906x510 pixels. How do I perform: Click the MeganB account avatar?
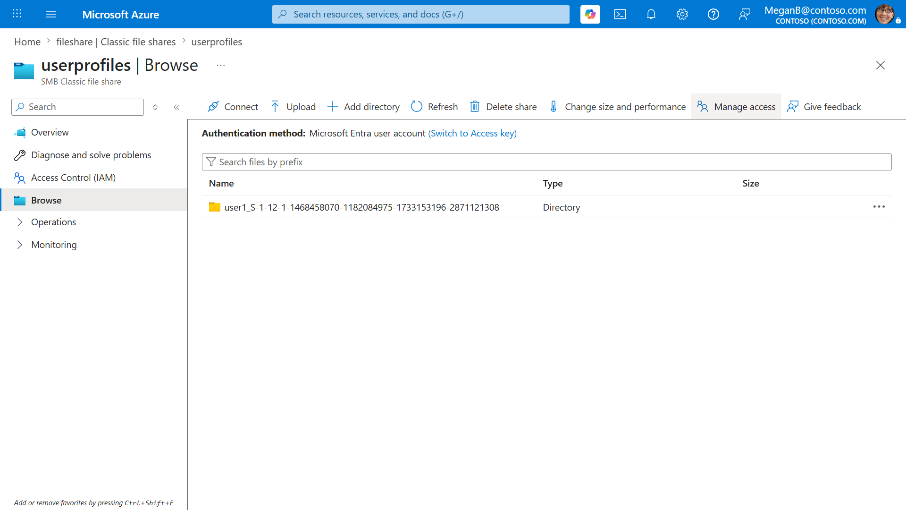(884, 14)
